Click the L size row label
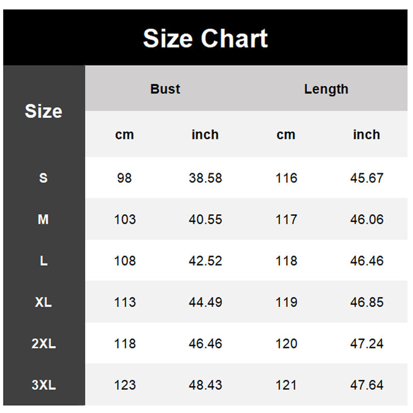 coord(43,261)
